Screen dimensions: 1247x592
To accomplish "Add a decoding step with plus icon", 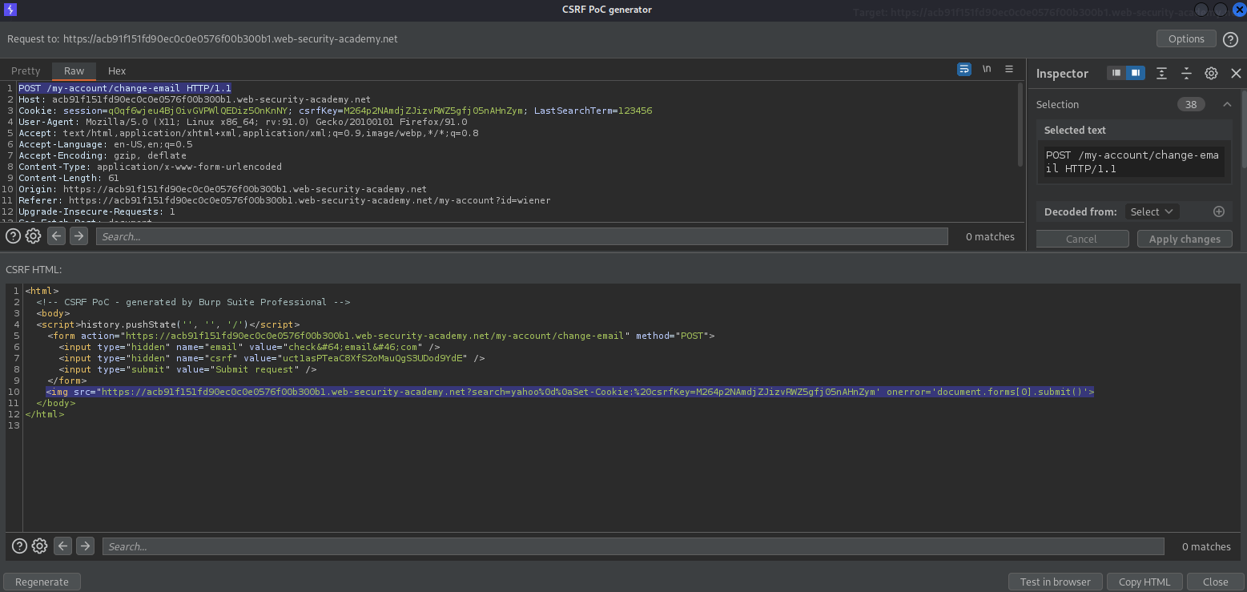I will tap(1219, 211).
